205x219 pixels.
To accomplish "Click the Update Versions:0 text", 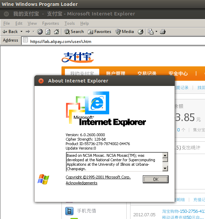I will [81, 148].
